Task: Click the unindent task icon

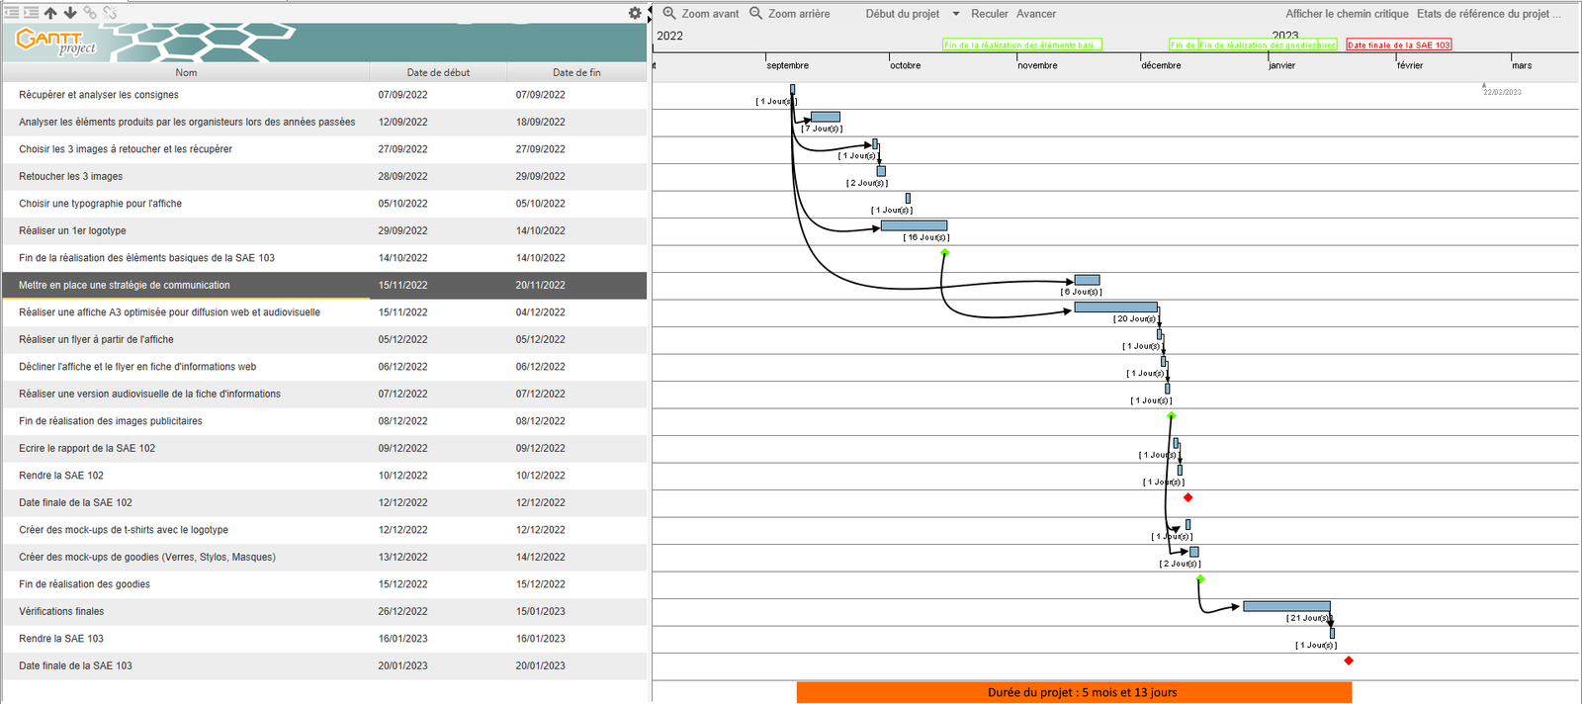Action: pyautogui.click(x=12, y=13)
